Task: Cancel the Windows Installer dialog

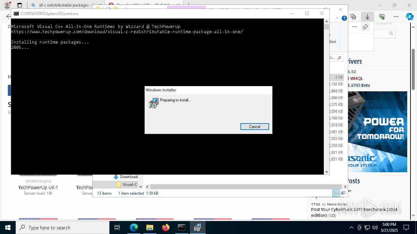Action: [x=254, y=127]
